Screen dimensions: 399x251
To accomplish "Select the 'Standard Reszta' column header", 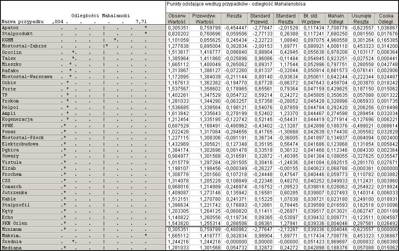I will click(286, 19).
